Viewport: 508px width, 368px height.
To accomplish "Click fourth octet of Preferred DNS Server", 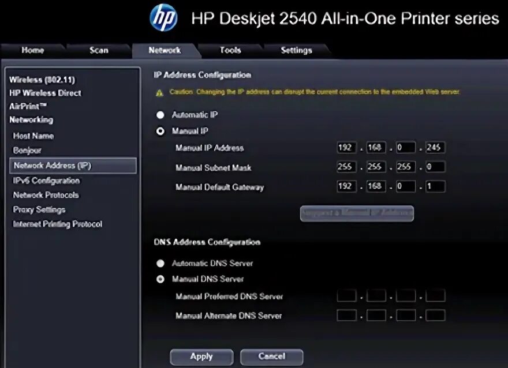I will coord(435,296).
